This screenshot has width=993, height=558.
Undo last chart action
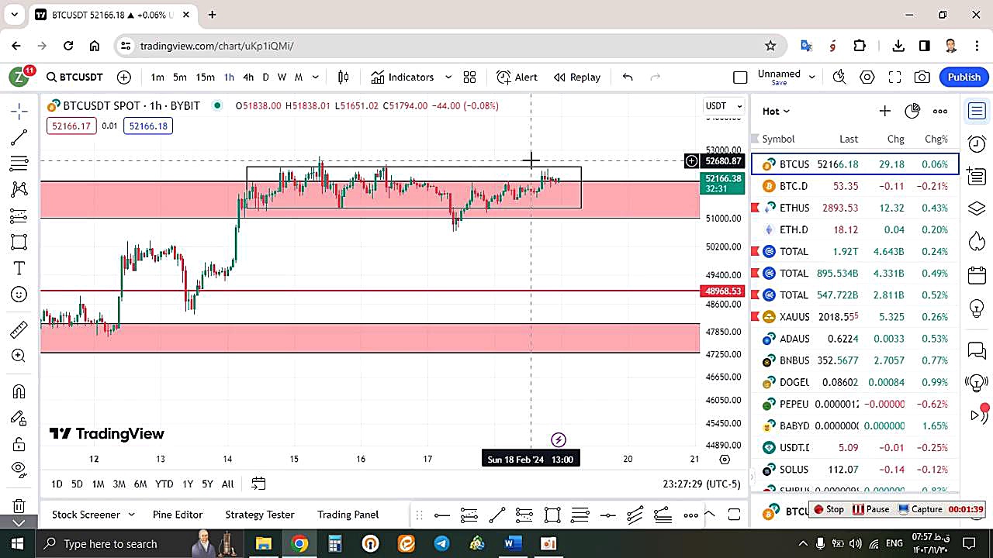628,77
